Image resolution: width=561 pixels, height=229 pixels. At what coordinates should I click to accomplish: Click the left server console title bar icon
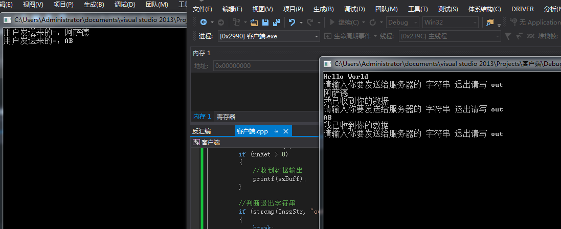[7, 19]
